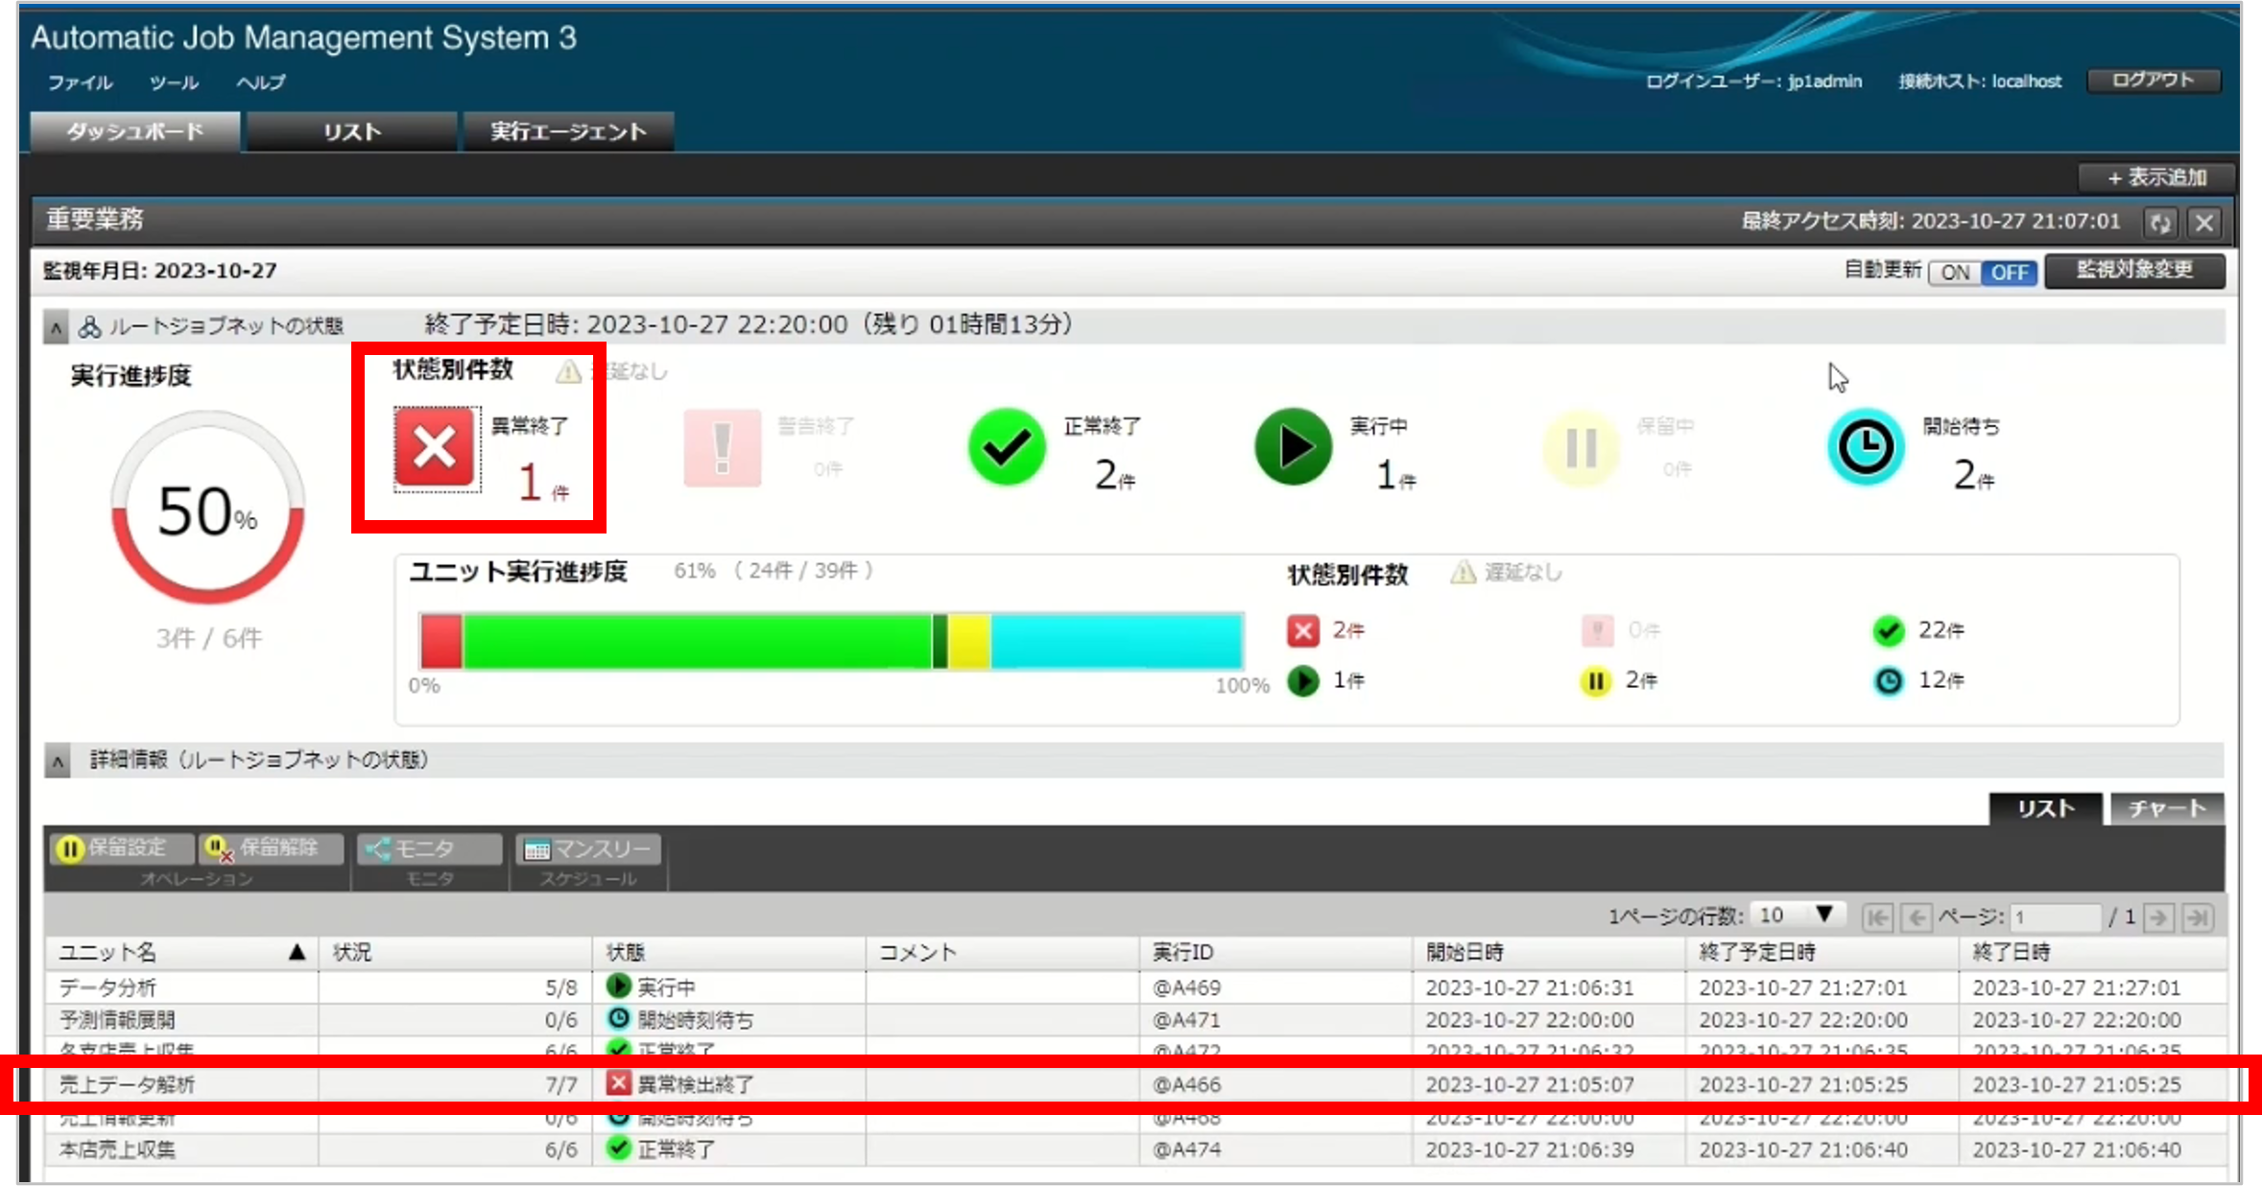Select the 売上データ解析 row
2262x1186 pixels.
pyautogui.click(x=1134, y=1084)
